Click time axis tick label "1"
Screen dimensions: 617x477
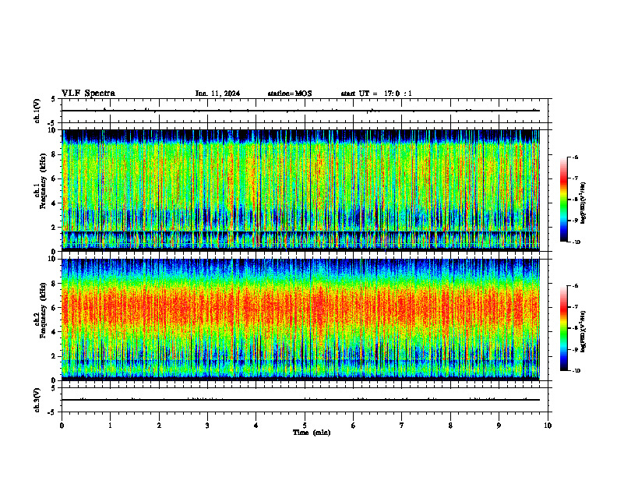click(x=110, y=426)
